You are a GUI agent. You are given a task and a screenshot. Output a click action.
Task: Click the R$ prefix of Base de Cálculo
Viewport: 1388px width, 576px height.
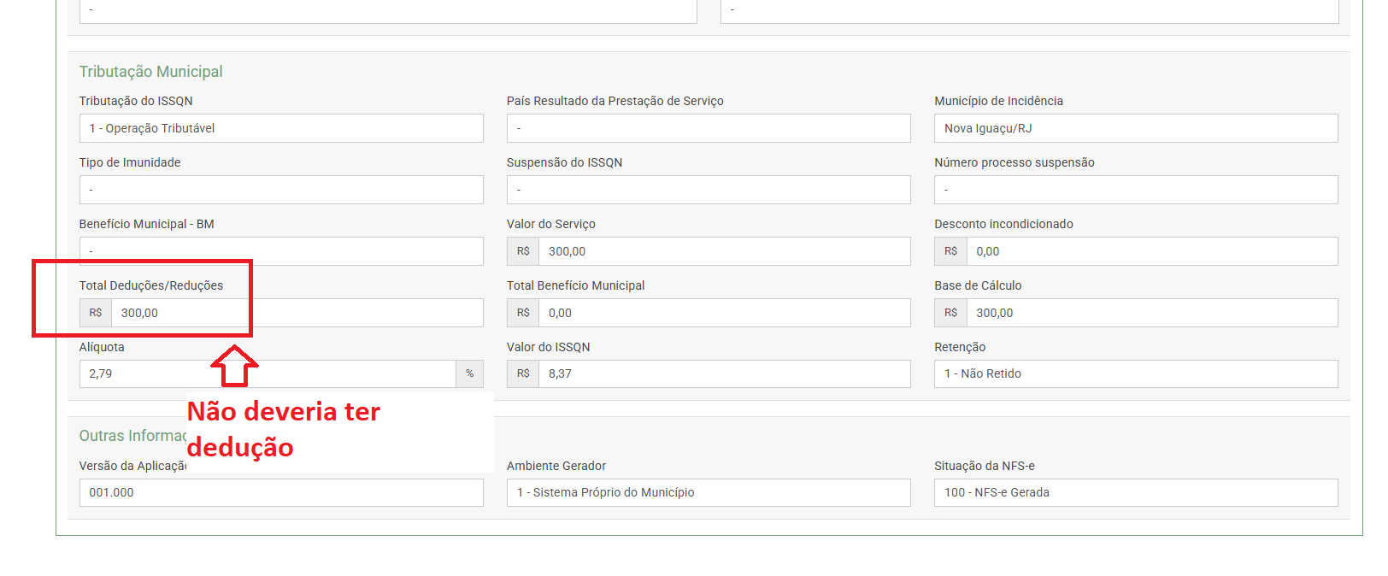[950, 313]
